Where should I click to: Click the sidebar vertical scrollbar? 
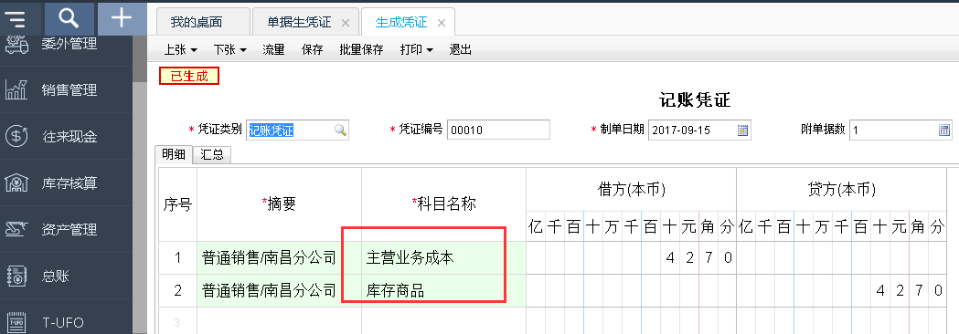coord(140,183)
